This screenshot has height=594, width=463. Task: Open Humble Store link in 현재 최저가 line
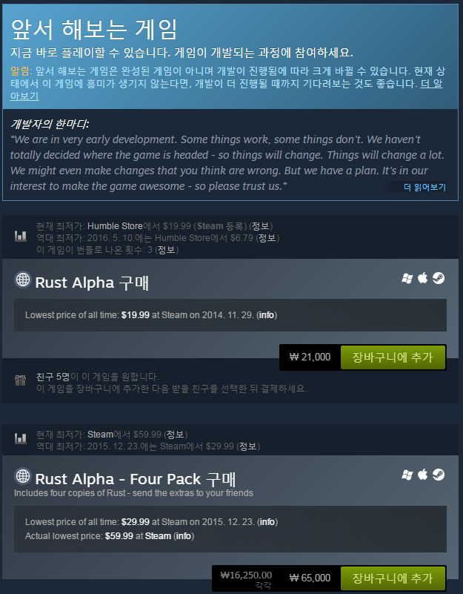(x=115, y=226)
